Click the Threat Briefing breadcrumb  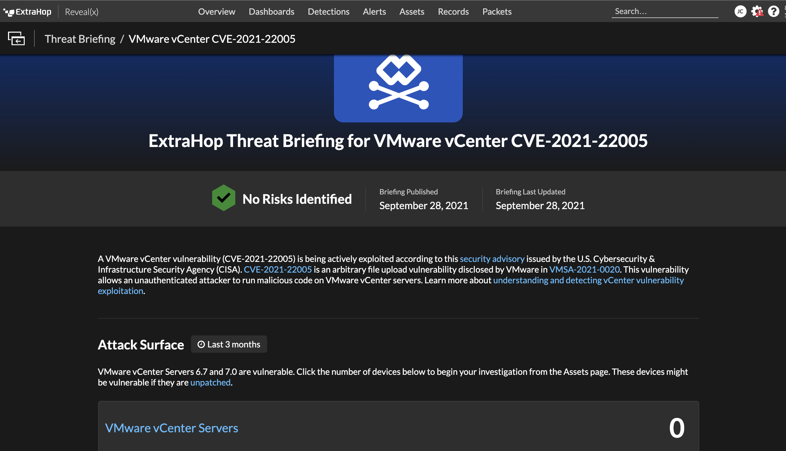point(80,39)
